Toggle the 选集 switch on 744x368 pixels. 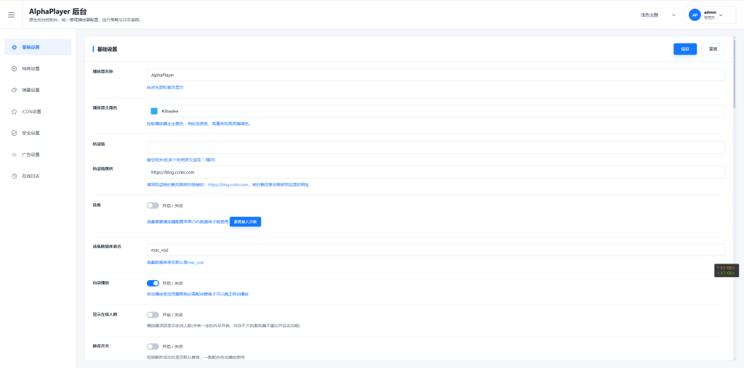(x=153, y=206)
